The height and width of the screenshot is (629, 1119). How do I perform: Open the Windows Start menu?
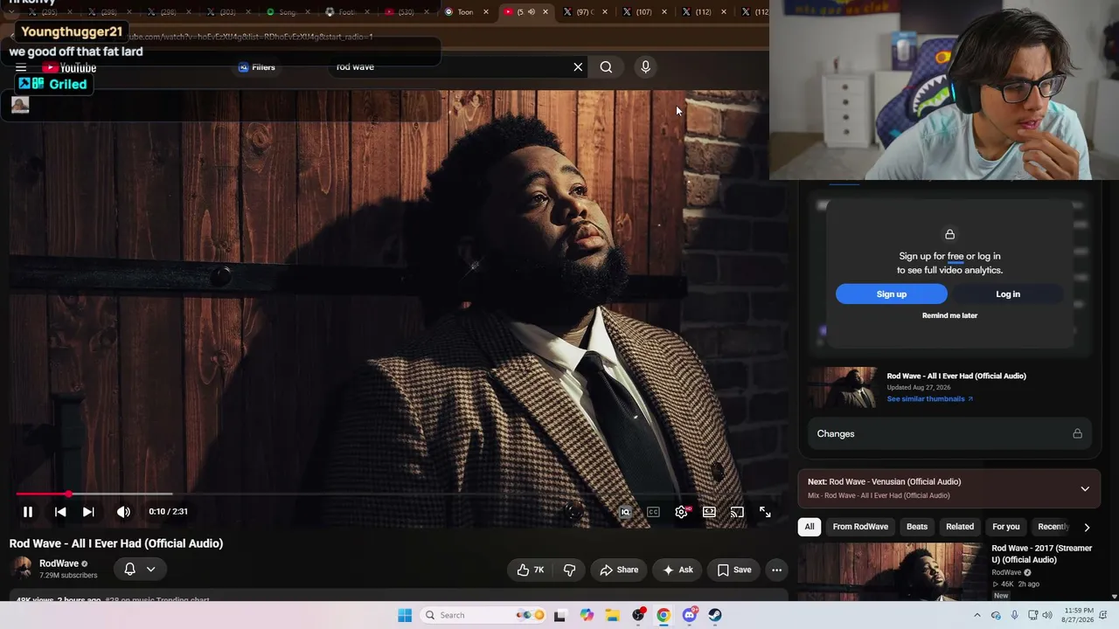coord(405,615)
